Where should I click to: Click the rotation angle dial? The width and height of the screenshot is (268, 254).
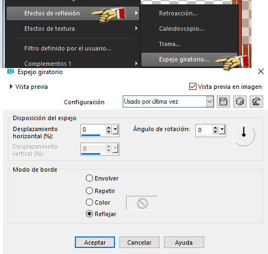coord(244,135)
